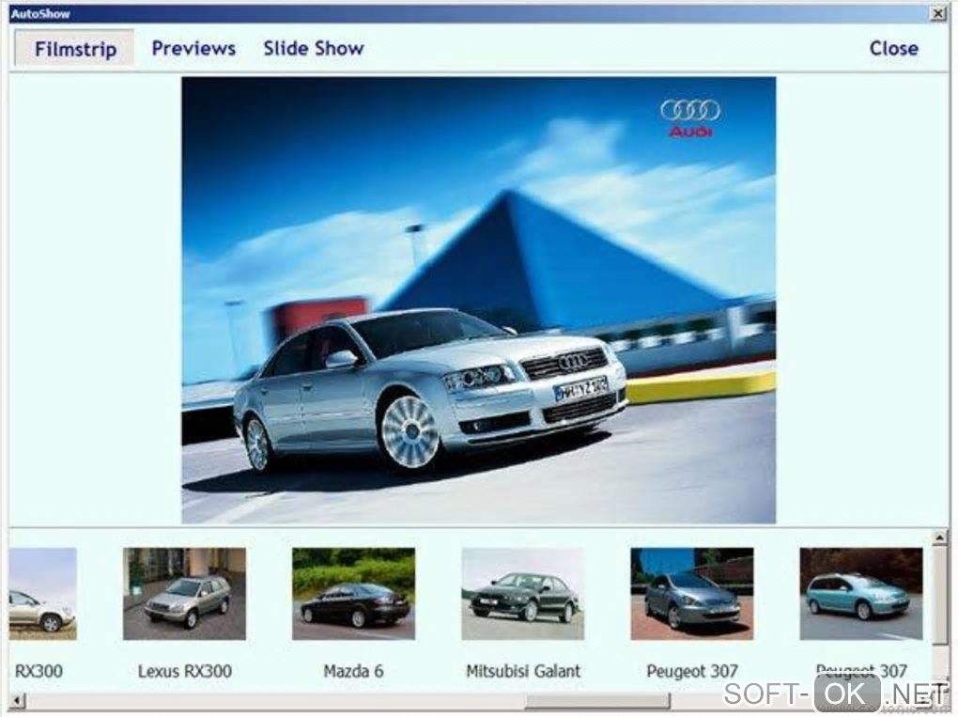The width and height of the screenshot is (958, 717).
Task: Click the 'Mazda 6' caption
Action: [353, 671]
